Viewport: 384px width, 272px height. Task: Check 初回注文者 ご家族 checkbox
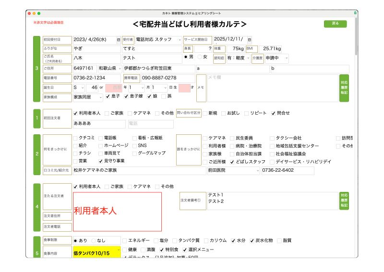[107, 113]
